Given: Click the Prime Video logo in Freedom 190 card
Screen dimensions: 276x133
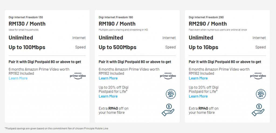Looking at the screenshot, I should [168, 75].
